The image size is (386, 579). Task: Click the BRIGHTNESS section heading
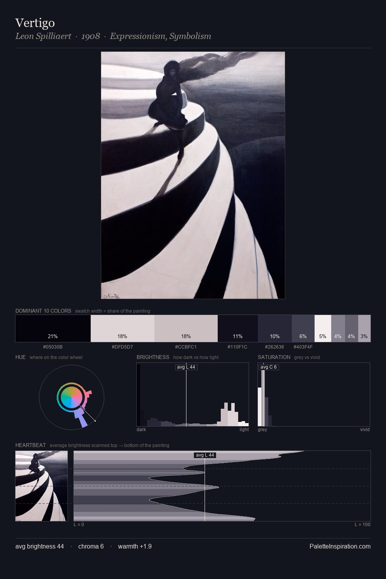153,357
